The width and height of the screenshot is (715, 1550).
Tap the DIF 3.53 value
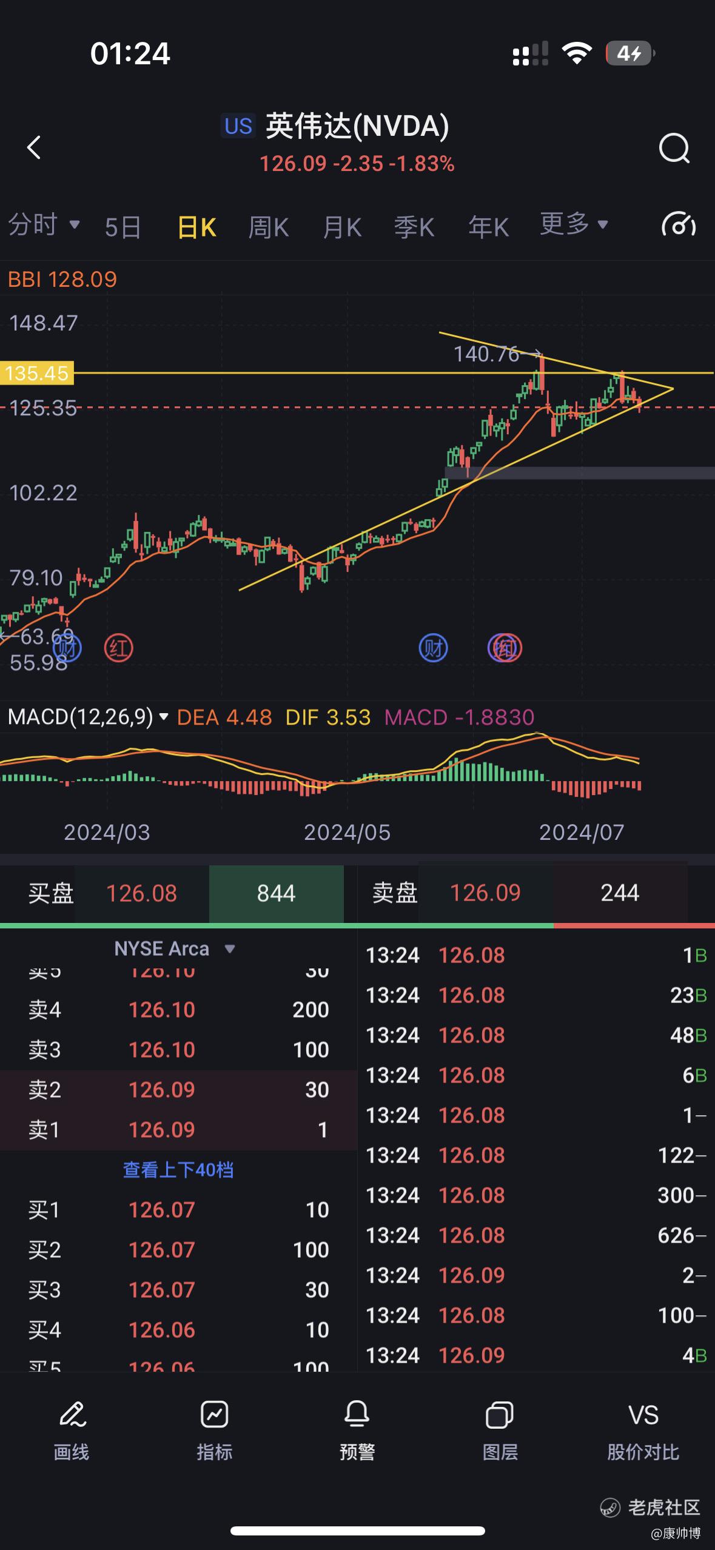pyautogui.click(x=328, y=717)
